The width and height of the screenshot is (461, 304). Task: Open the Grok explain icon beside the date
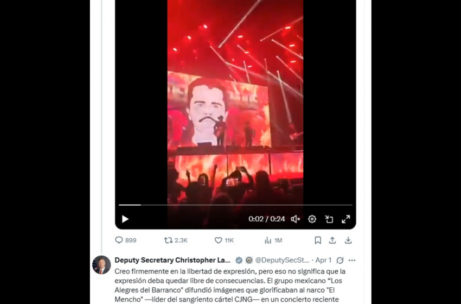point(340,260)
